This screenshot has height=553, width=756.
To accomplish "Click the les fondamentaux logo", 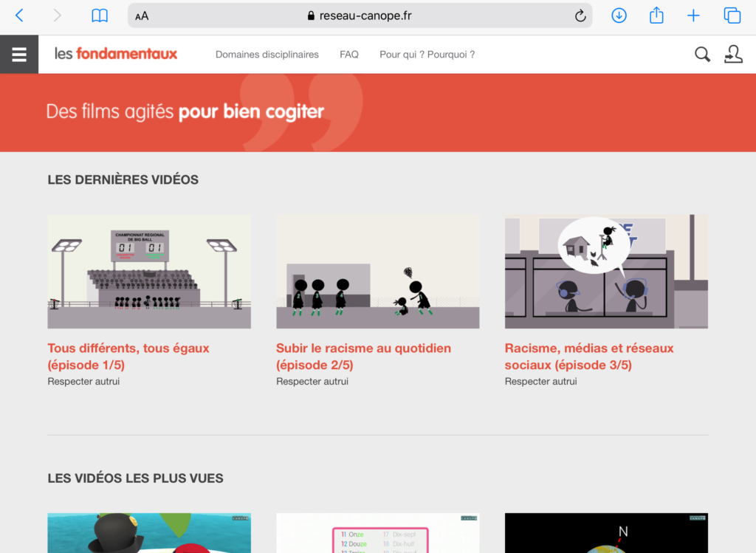I will tap(116, 53).
